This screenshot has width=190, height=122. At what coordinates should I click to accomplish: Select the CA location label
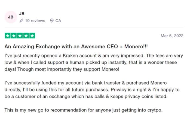[58, 21]
